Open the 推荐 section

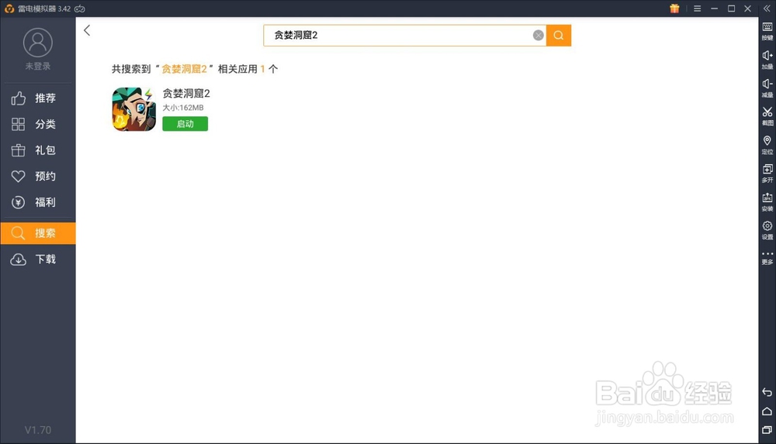coord(37,98)
